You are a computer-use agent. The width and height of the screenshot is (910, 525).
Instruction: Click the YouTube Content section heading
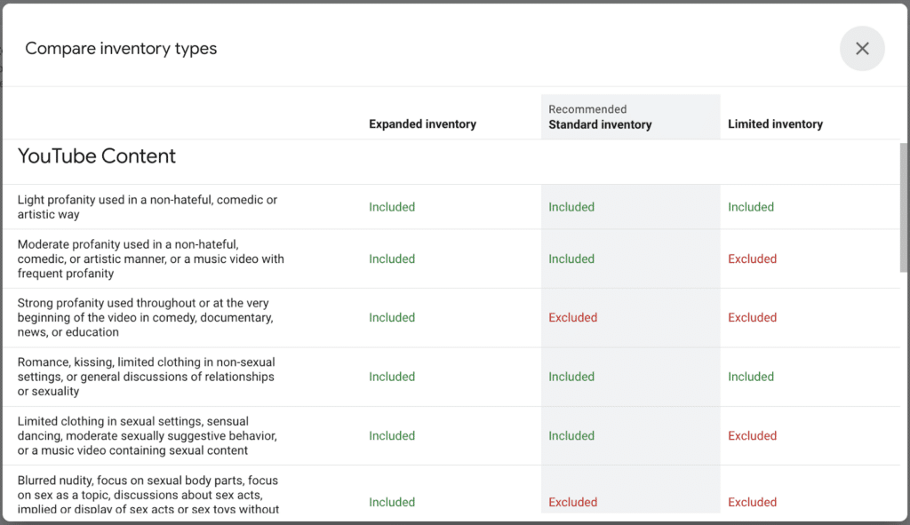[x=96, y=156]
